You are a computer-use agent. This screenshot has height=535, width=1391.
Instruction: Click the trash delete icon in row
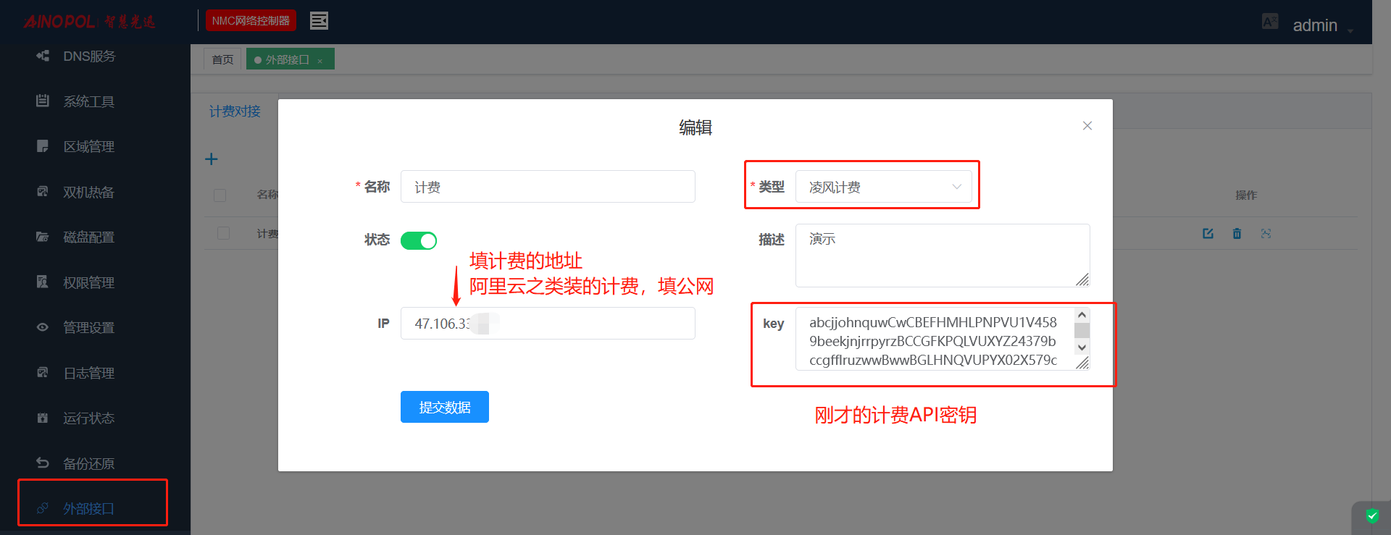[1237, 233]
